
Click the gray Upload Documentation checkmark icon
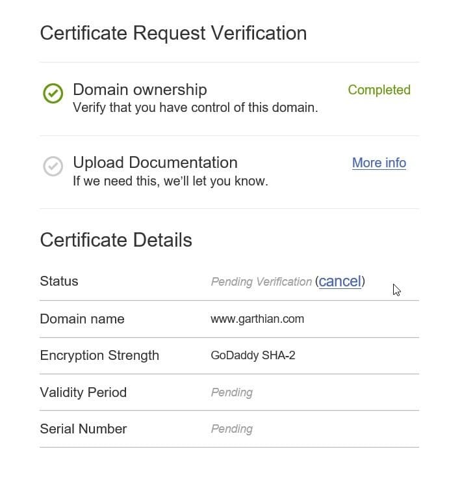coord(53,166)
